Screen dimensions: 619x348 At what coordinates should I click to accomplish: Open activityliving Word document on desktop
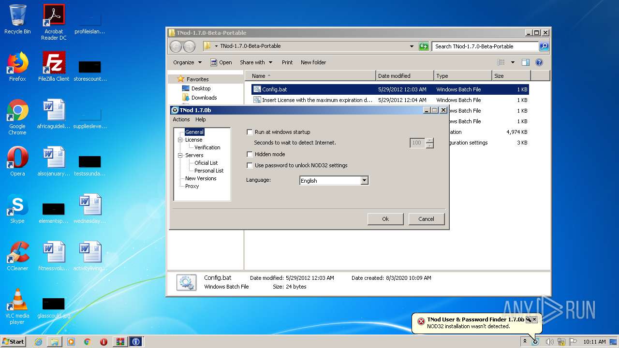coord(90,256)
